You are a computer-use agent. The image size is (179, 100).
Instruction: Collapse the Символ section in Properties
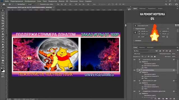click(134, 41)
